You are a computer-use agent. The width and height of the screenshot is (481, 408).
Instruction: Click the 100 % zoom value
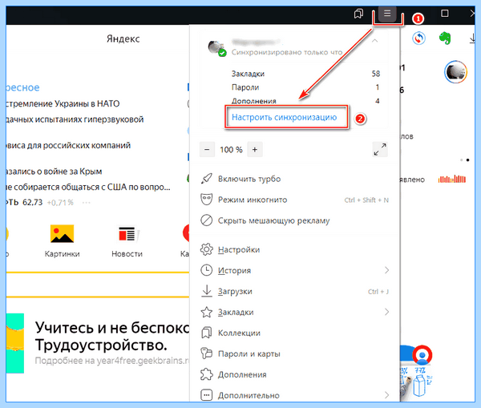pos(231,150)
